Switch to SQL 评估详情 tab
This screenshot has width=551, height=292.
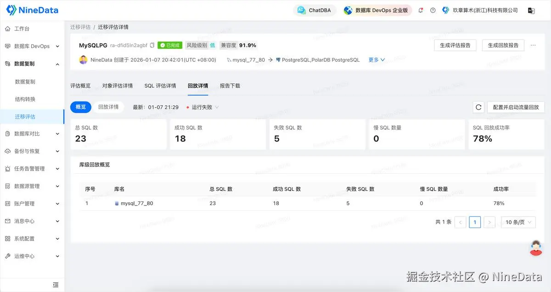click(x=160, y=86)
